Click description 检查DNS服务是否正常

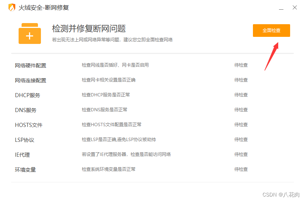coord(105,110)
